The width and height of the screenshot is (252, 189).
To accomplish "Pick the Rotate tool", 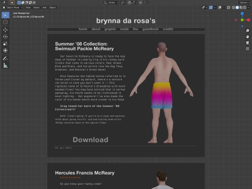I will coord(5,37).
